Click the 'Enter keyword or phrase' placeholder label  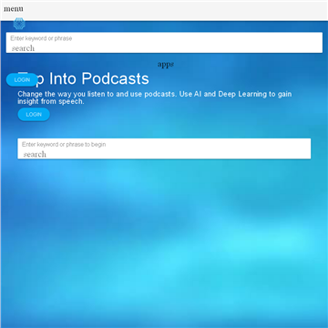[x=41, y=38]
